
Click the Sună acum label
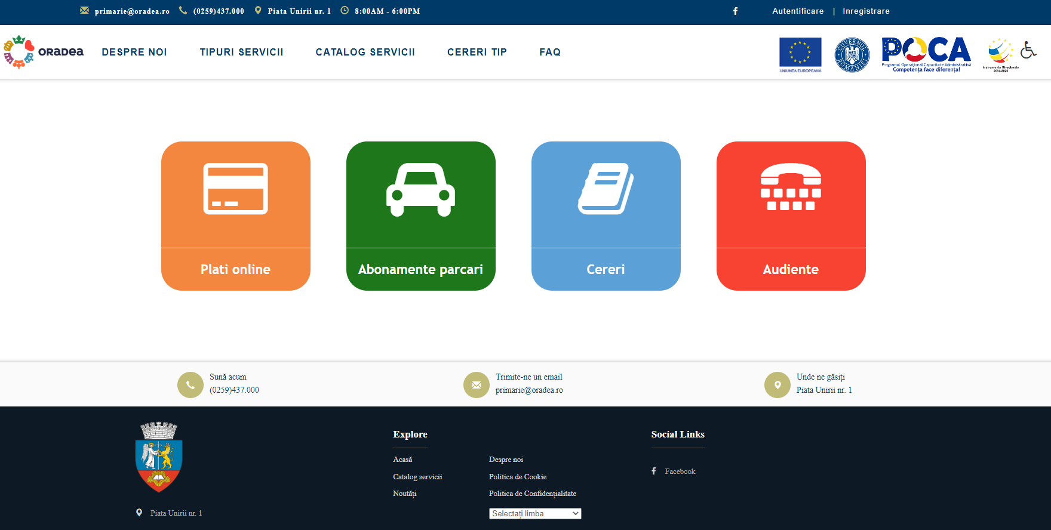228,377
